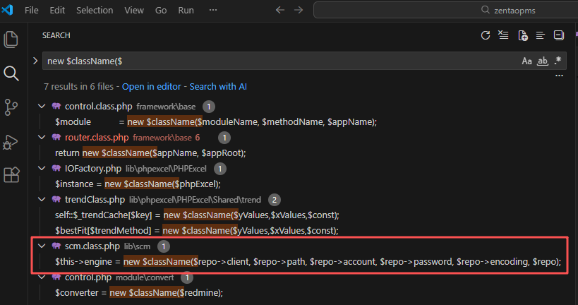Open the Go menu
Viewport: 578px width, 305px height.
tap(161, 11)
